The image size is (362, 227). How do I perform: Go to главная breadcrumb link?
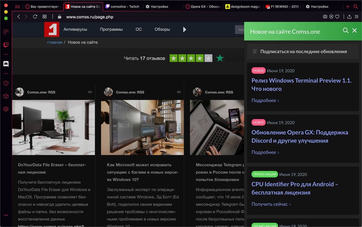tap(55, 42)
